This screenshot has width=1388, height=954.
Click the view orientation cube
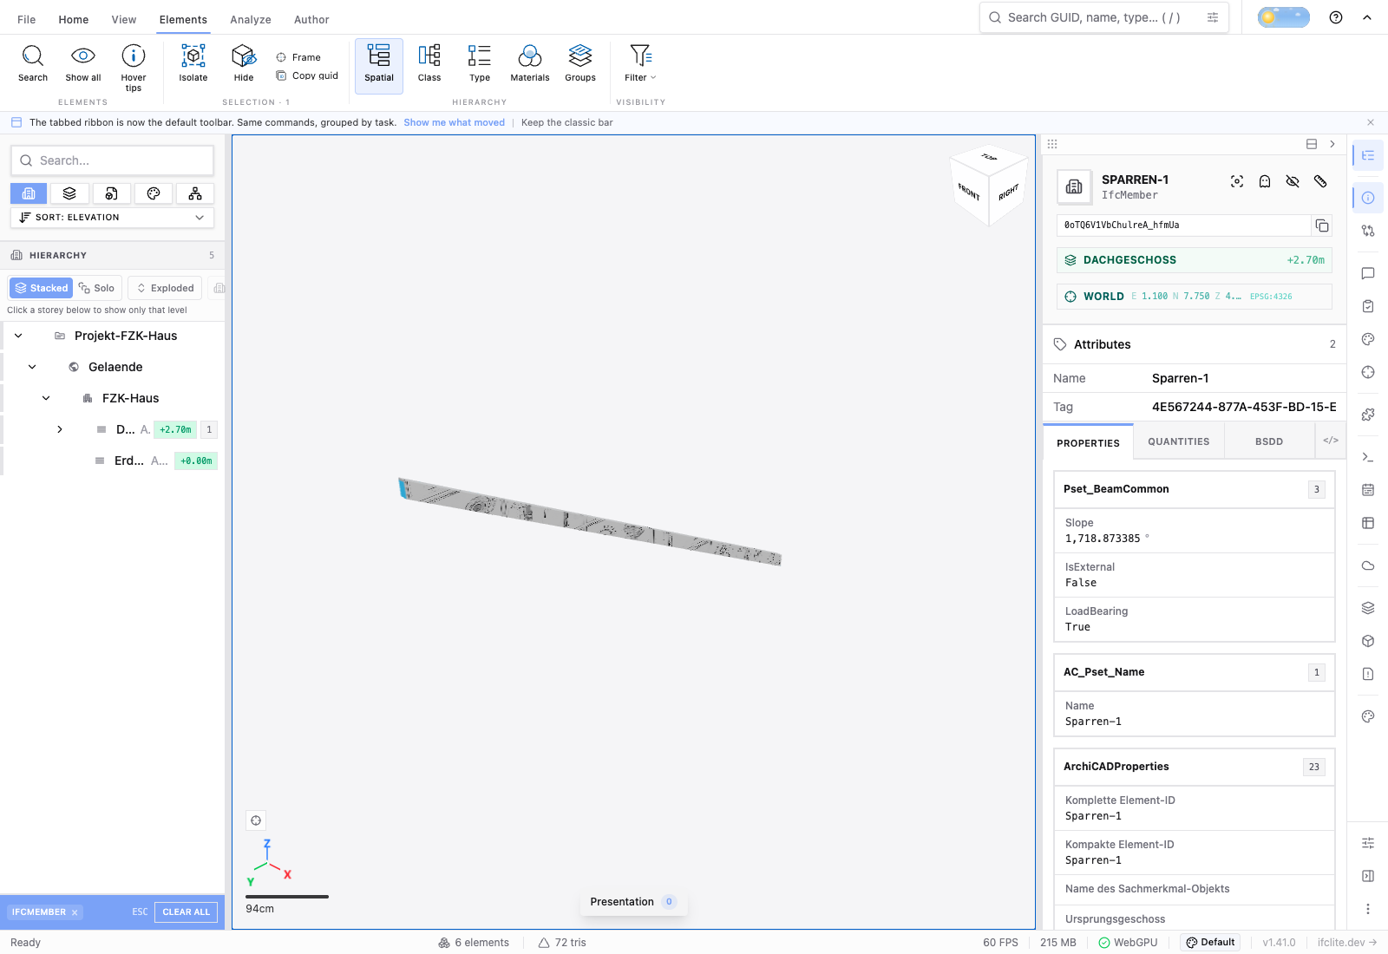click(989, 186)
